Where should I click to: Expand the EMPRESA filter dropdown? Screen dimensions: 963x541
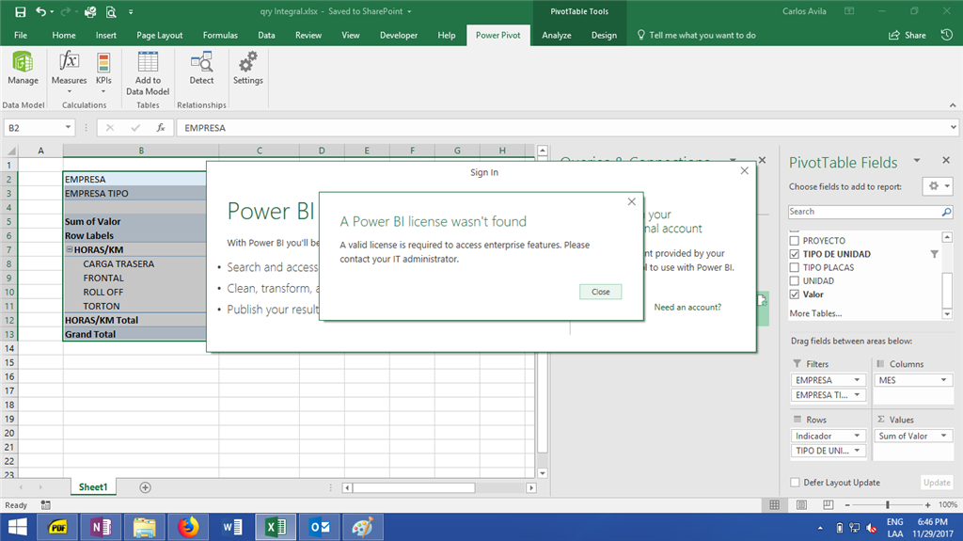[857, 380]
